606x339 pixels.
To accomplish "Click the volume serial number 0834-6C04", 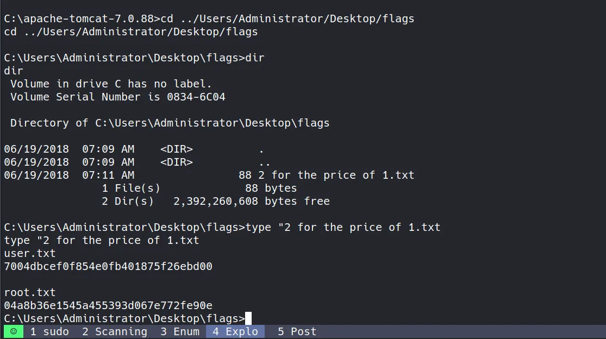I will pyautogui.click(x=193, y=97).
